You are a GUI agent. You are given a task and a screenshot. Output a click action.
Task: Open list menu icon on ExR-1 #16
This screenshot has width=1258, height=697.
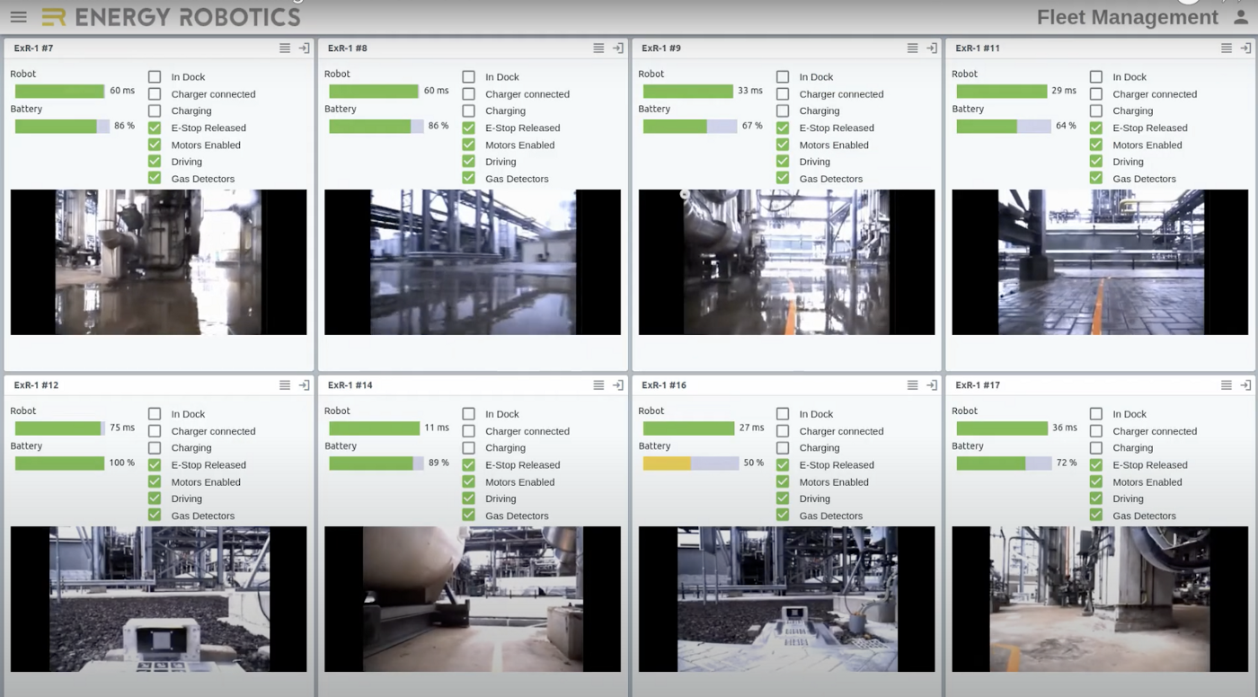(x=912, y=385)
